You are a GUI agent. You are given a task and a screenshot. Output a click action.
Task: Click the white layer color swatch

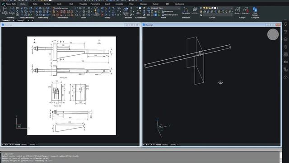point(215,8)
